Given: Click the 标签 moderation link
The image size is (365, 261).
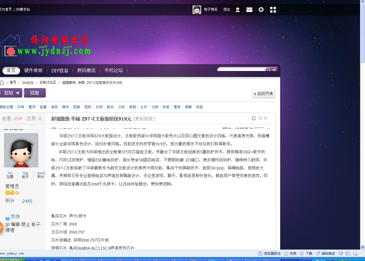Looking at the screenshot, I should (x=199, y=107).
